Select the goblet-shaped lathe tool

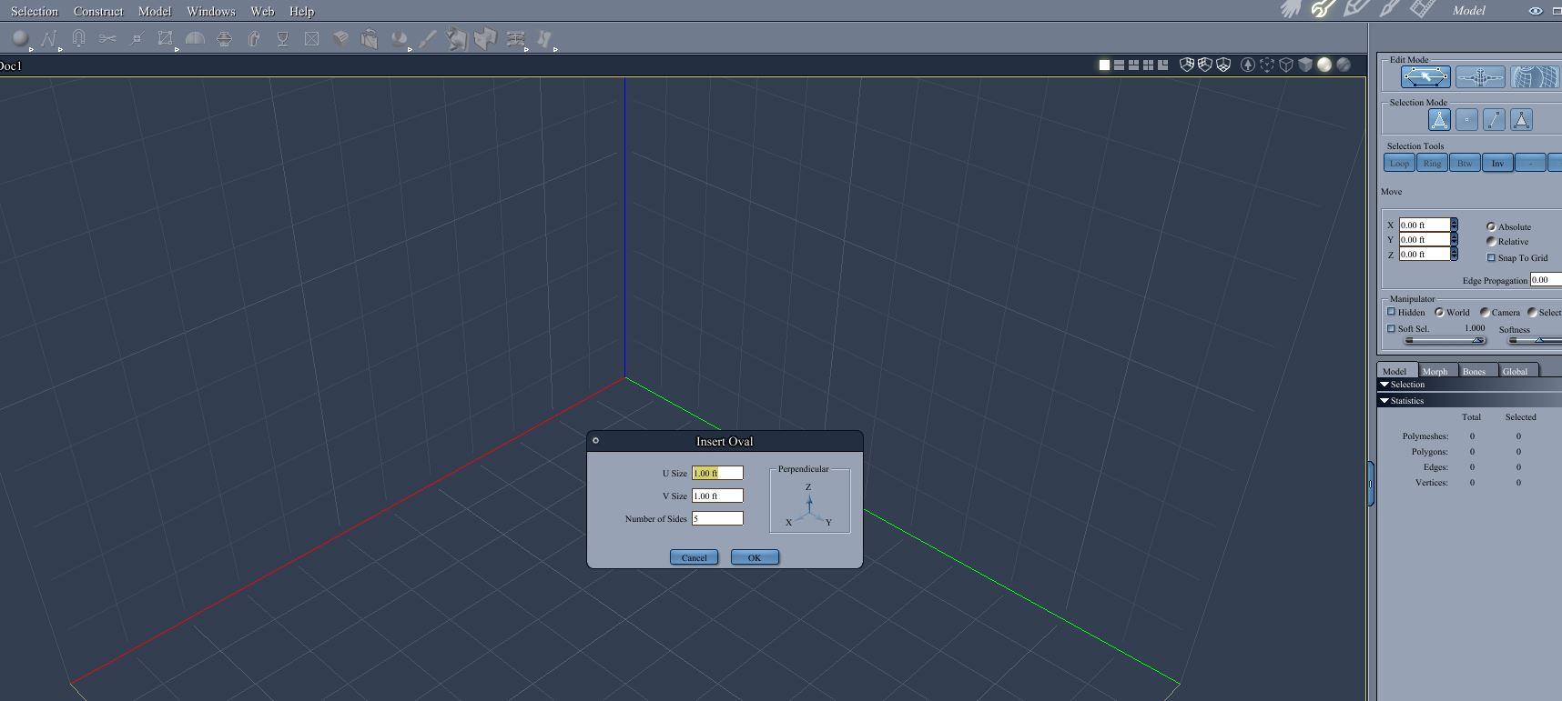(x=282, y=38)
